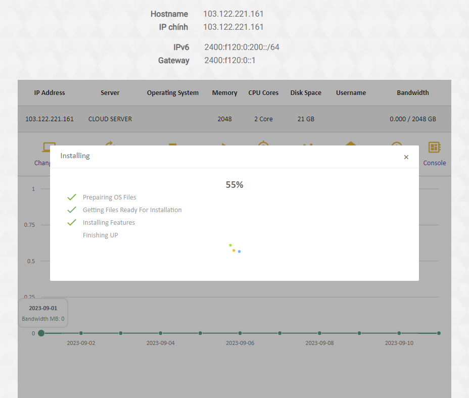Click the 0.000 / 2048 GB bandwidth value
The height and width of the screenshot is (398, 469).
point(412,119)
